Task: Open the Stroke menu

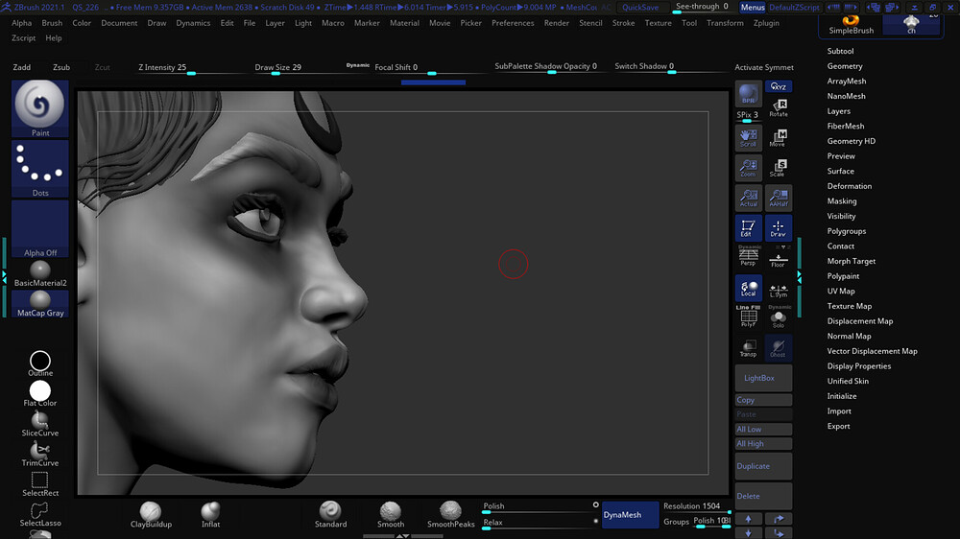Action: click(x=623, y=23)
